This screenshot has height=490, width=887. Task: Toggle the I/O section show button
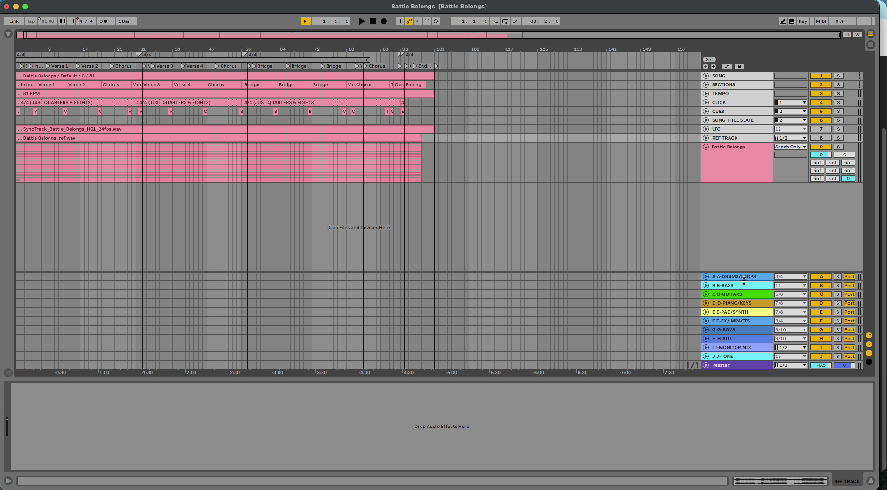tap(869, 335)
